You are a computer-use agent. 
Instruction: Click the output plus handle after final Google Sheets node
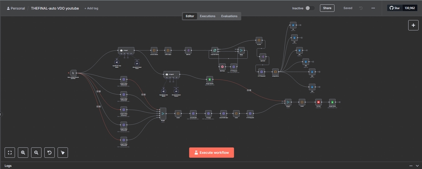pyautogui.click(x=340, y=102)
